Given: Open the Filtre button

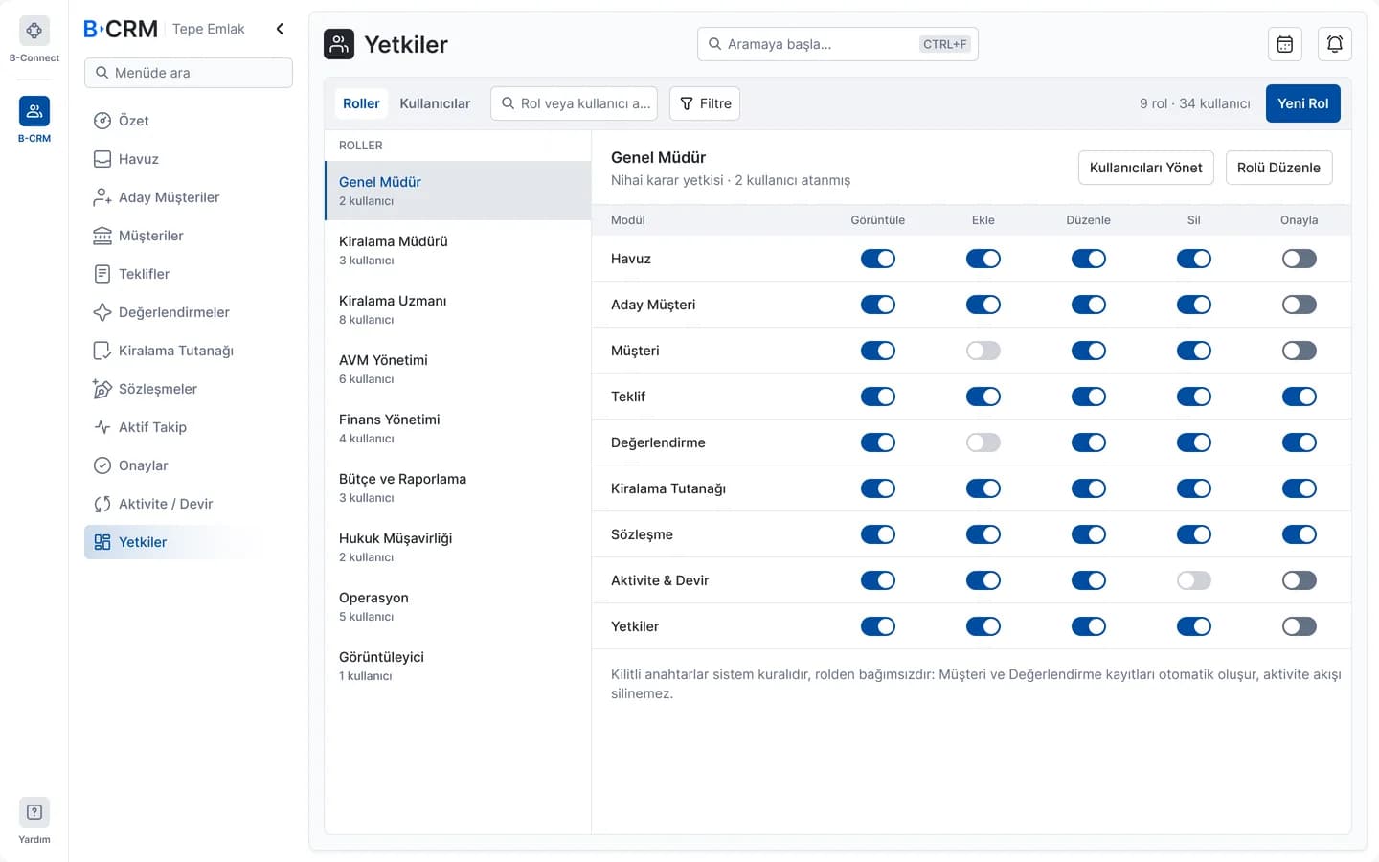Looking at the screenshot, I should coord(705,103).
